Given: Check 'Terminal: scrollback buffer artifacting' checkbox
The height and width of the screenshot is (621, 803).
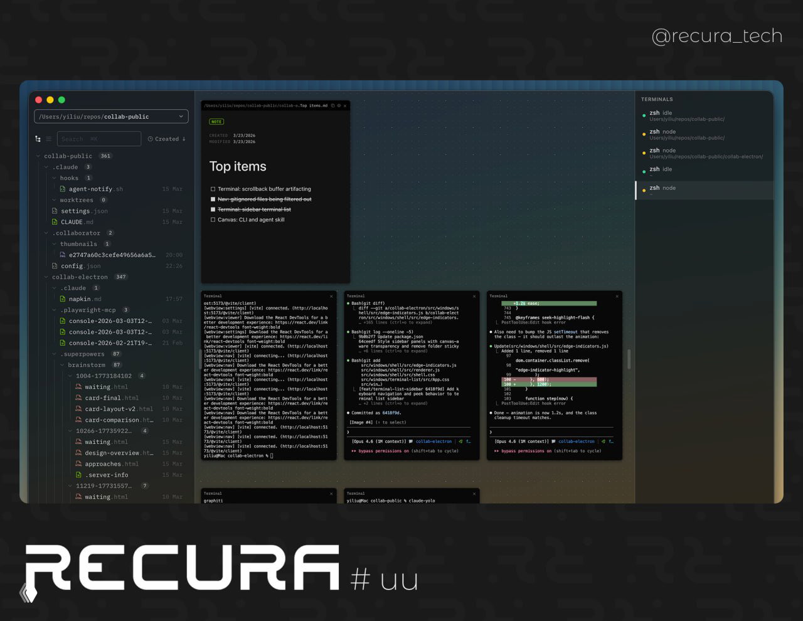Looking at the screenshot, I should [x=213, y=189].
